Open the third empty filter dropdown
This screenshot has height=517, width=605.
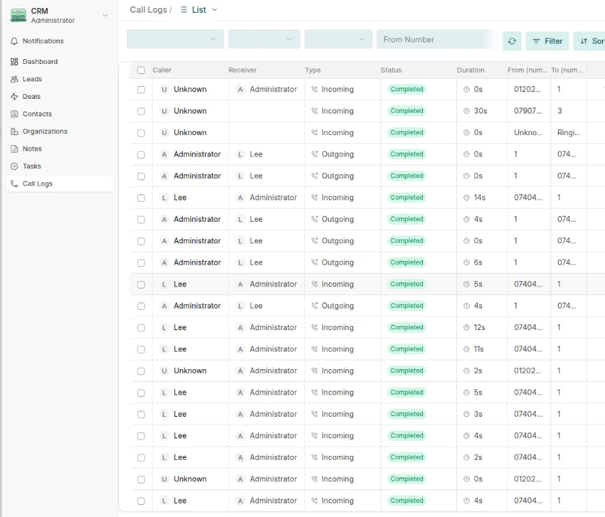338,40
